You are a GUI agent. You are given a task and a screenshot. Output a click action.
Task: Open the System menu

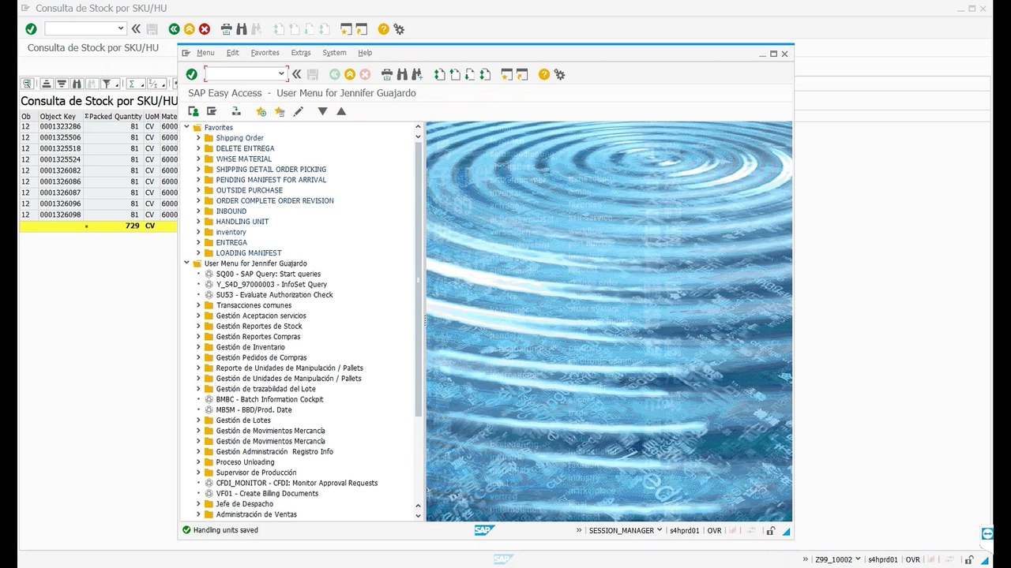[334, 53]
